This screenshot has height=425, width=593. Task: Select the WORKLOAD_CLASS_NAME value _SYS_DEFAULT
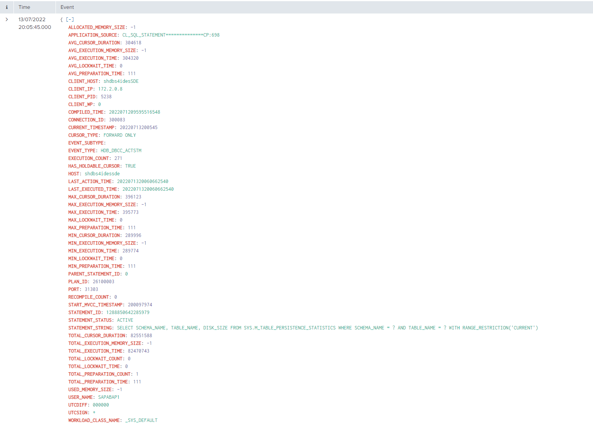[141, 420]
